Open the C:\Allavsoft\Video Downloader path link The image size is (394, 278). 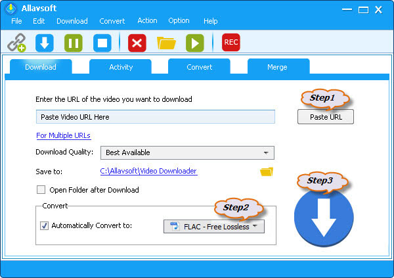tap(148, 171)
